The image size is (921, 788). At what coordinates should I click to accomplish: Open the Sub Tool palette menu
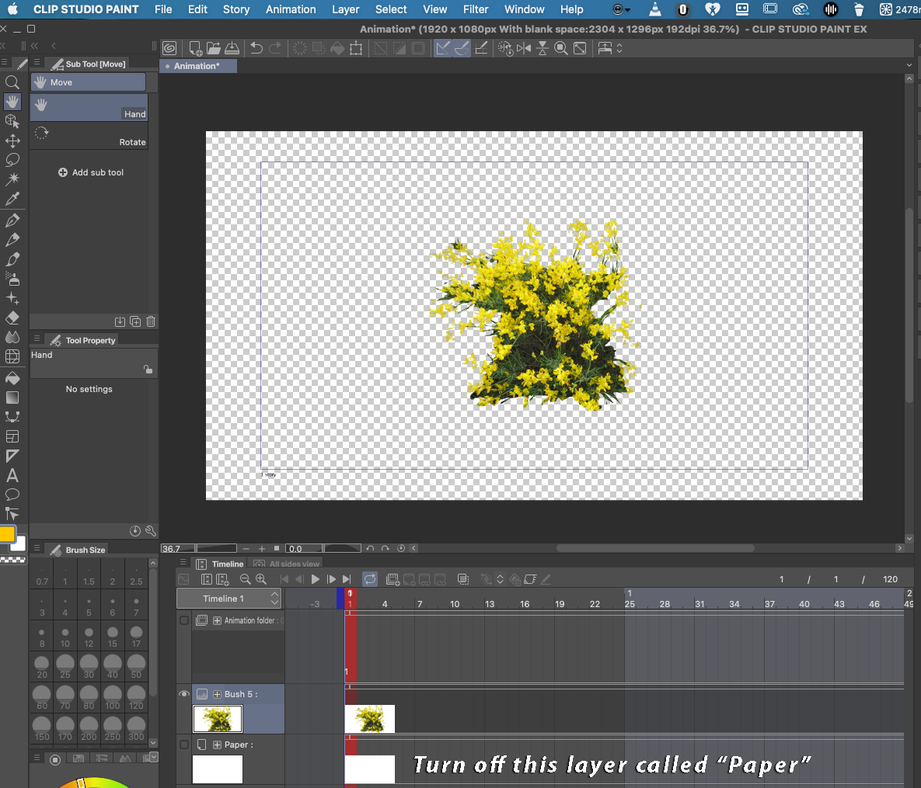click(x=37, y=62)
